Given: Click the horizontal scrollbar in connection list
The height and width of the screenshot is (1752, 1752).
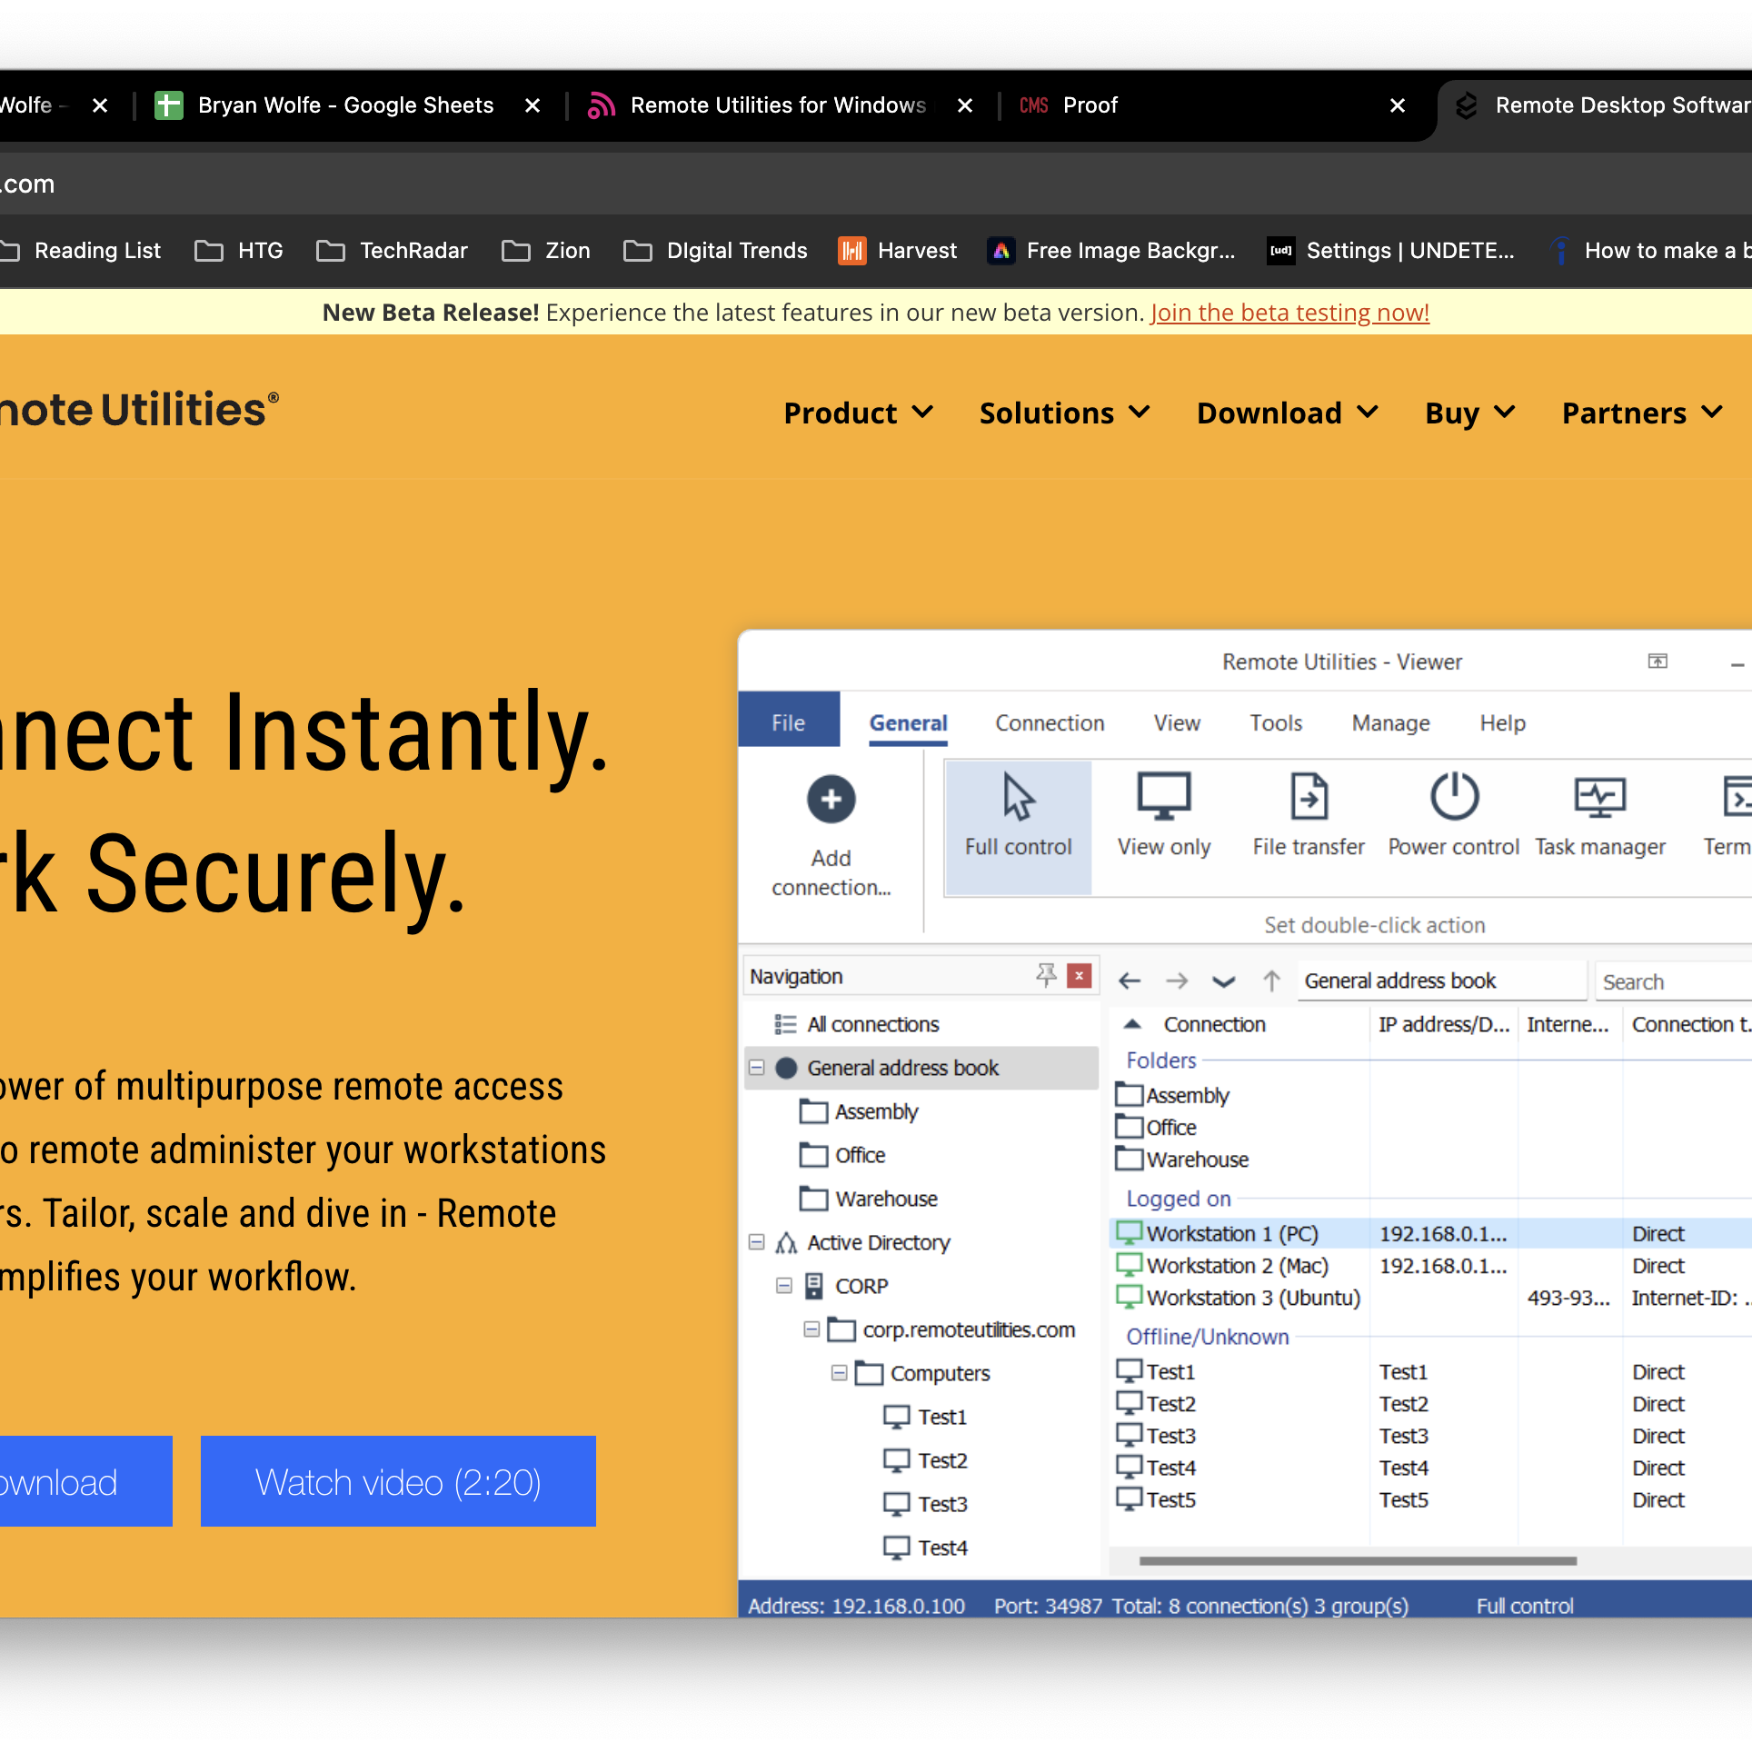Looking at the screenshot, I should (1358, 1560).
